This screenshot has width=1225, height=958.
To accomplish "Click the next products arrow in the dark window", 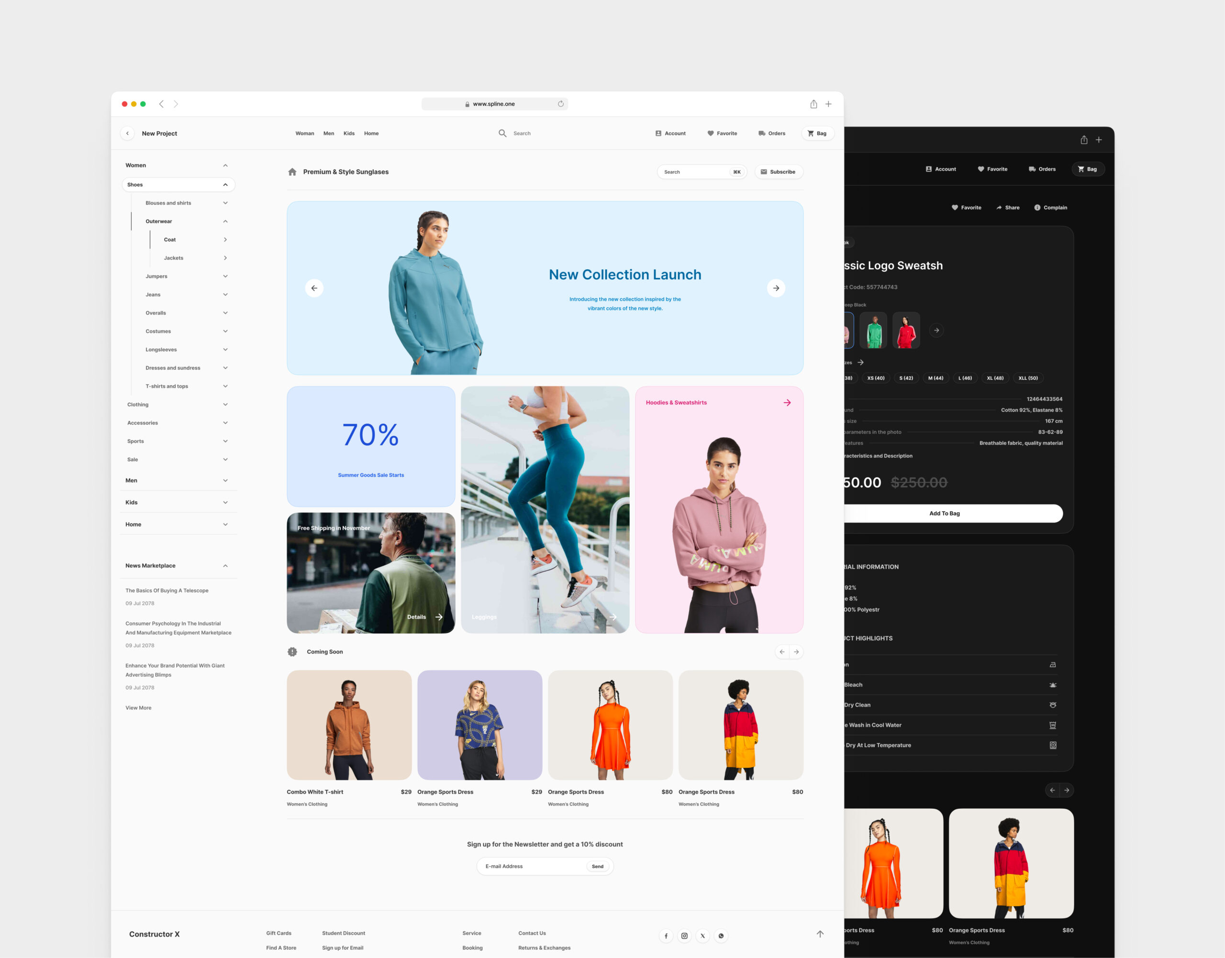I will (x=1067, y=790).
